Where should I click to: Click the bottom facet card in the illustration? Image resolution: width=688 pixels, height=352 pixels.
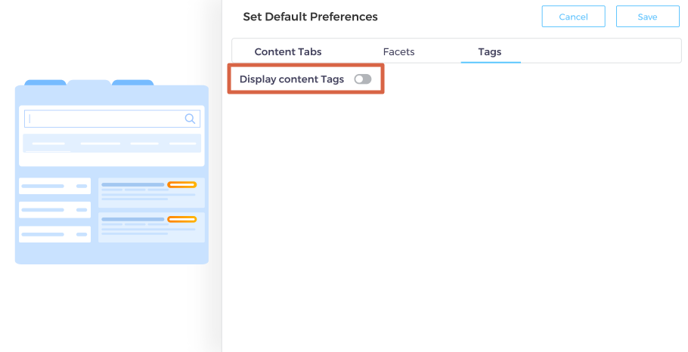click(x=54, y=234)
